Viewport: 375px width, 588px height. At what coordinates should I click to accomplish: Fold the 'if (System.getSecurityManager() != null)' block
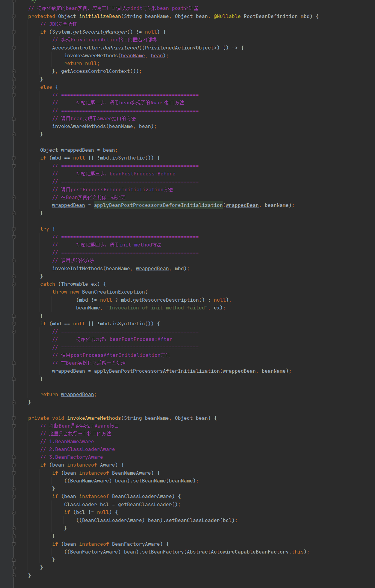[14, 32]
